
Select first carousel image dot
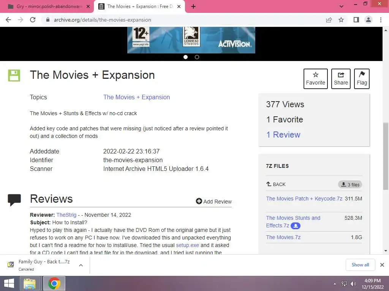185,57
